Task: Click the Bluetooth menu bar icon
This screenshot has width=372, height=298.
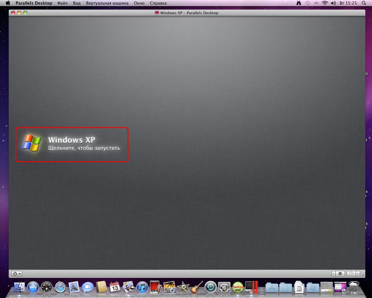Action: (x=316, y=3)
